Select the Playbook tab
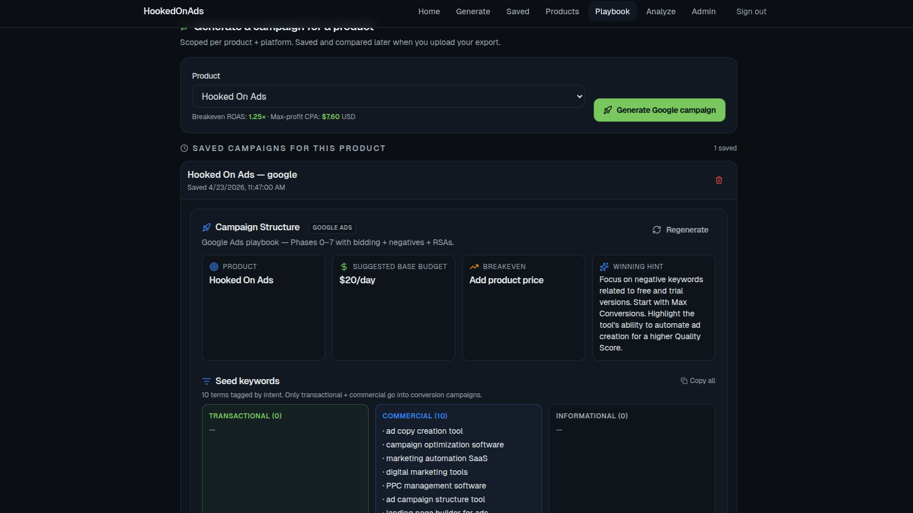The image size is (913, 513). click(x=612, y=11)
